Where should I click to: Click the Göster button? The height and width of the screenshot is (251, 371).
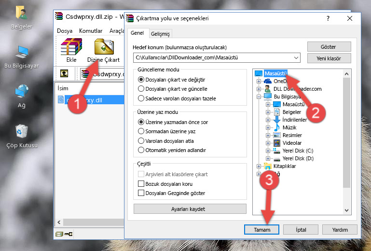tap(329, 47)
